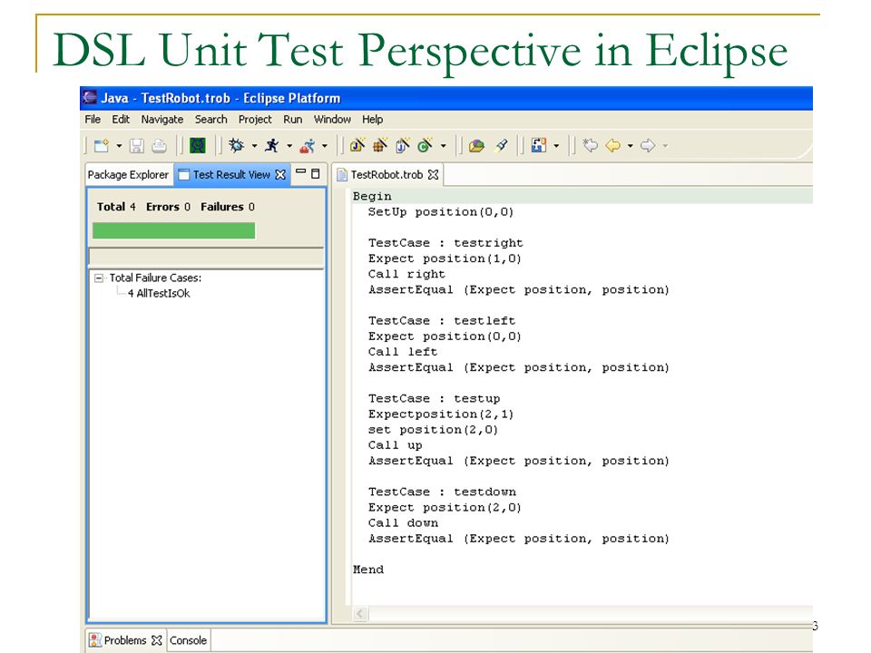The image size is (871, 653).
Task: Open the Problems tab
Action: 124,640
